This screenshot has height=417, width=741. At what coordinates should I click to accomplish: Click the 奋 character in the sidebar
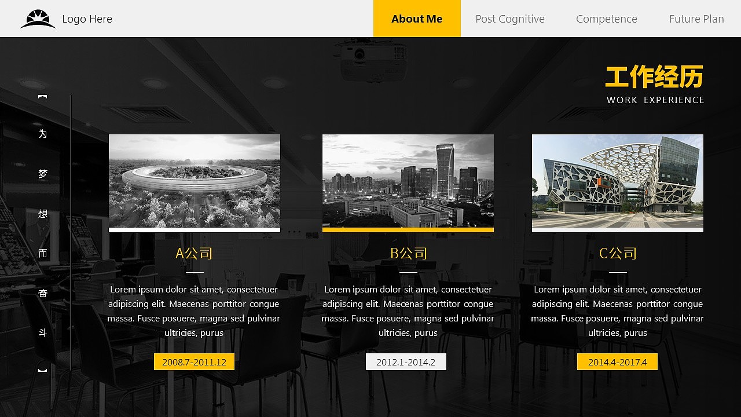(x=43, y=293)
